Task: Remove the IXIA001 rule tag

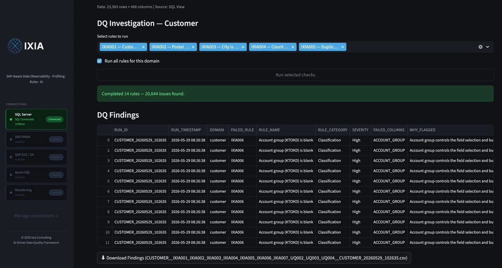Action: 143,47
